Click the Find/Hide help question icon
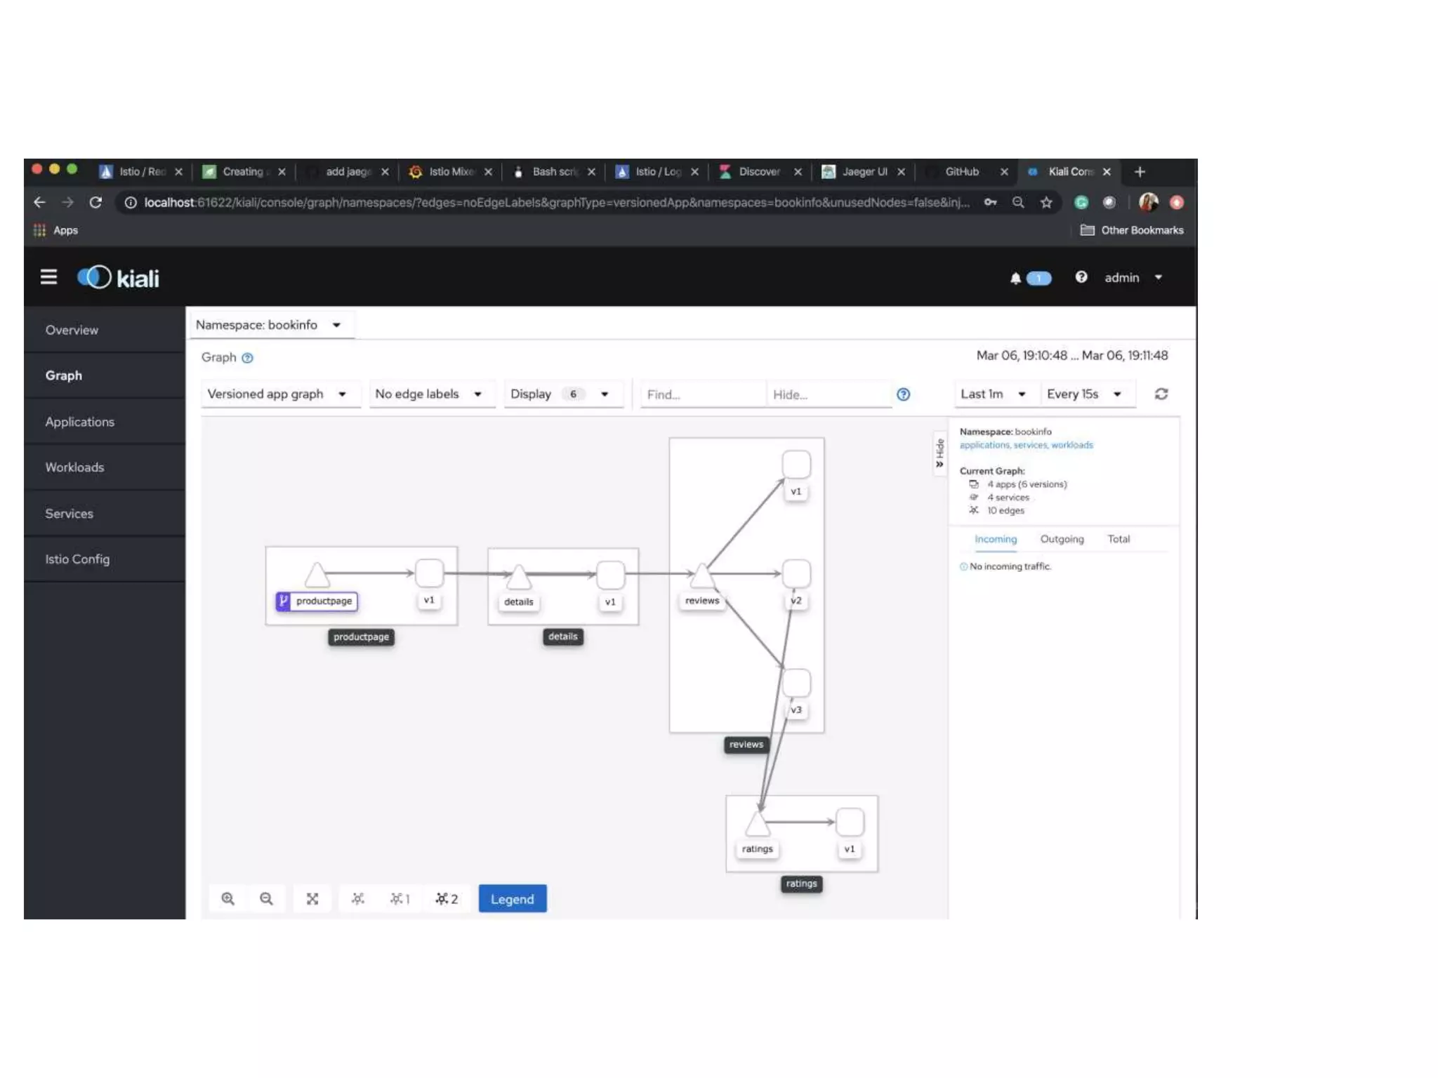Viewport: 1438px width, 1078px height. [904, 394]
